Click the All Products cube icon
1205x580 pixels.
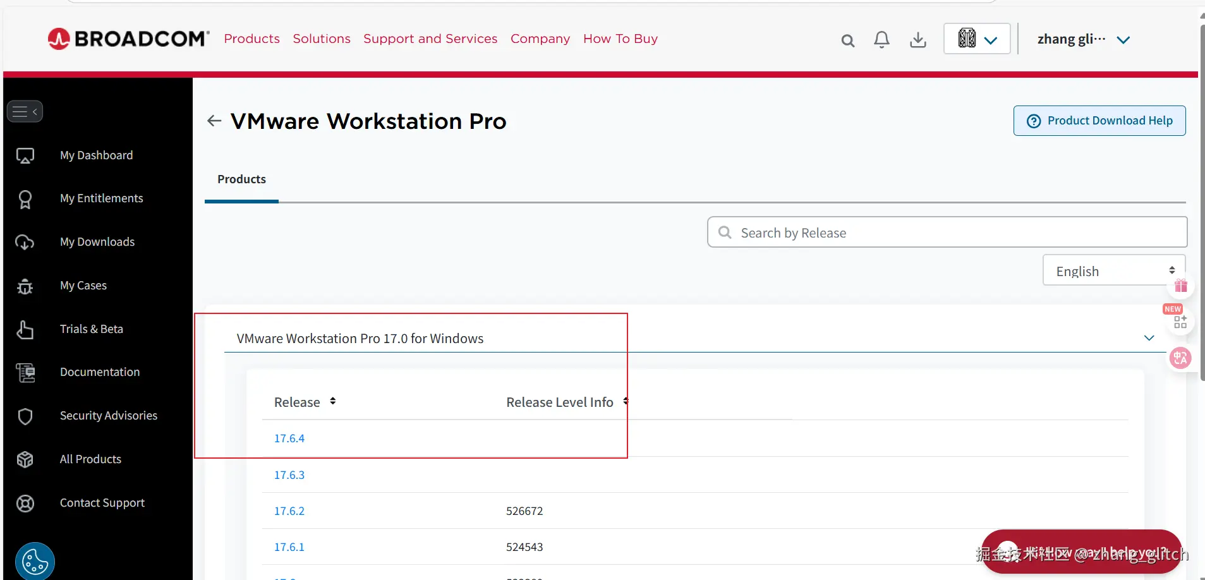click(x=25, y=459)
